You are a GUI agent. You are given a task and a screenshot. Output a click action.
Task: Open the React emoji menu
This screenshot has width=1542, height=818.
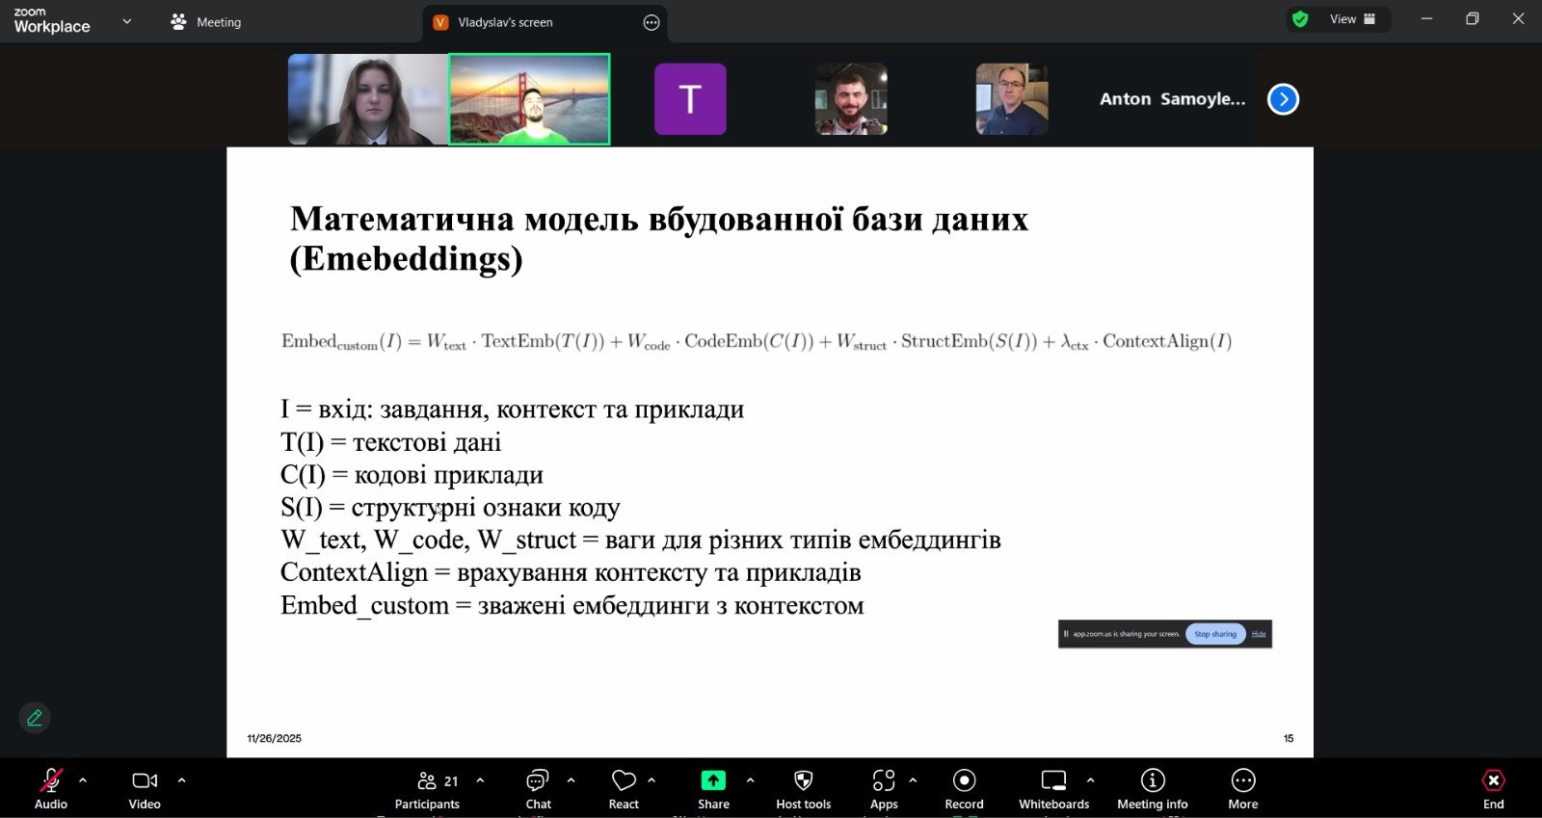tap(624, 787)
